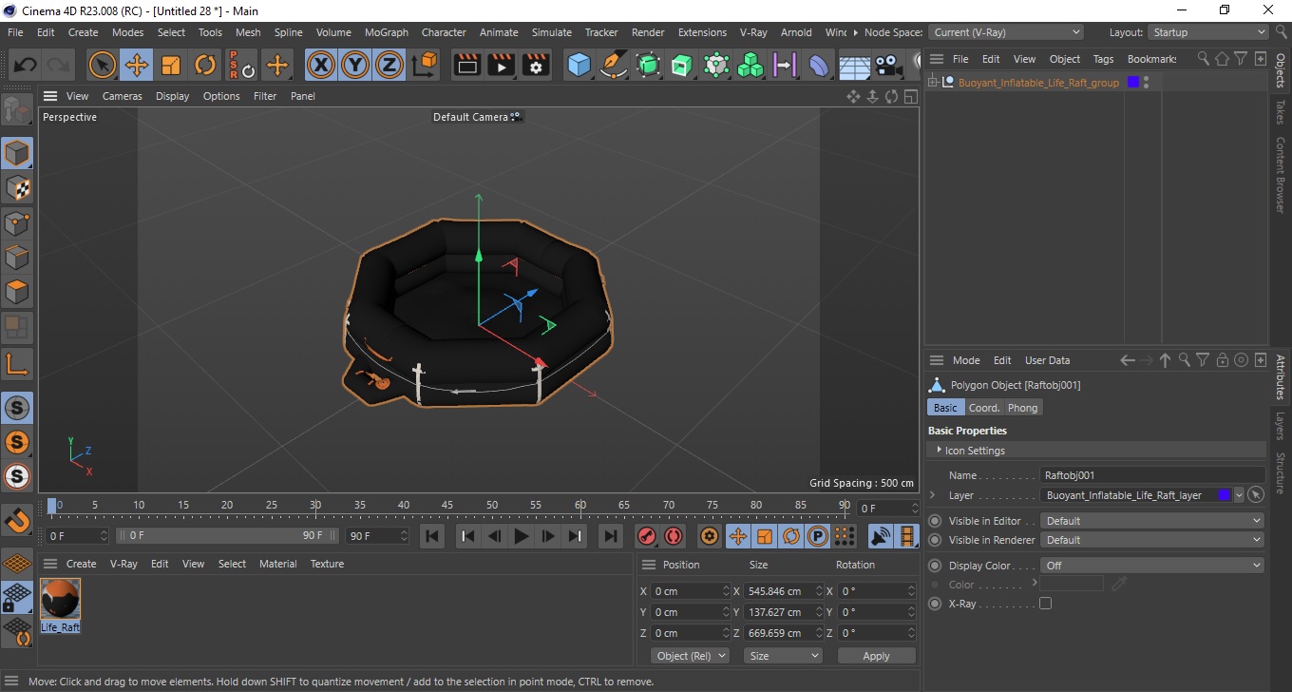Image resolution: width=1292 pixels, height=692 pixels.
Task: Open the Object (Rel) dropdown
Action: point(691,656)
